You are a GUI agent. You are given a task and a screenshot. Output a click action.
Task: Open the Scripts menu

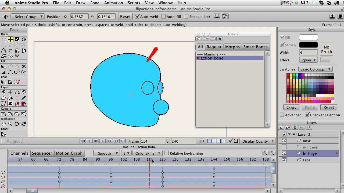(x=134, y=3)
